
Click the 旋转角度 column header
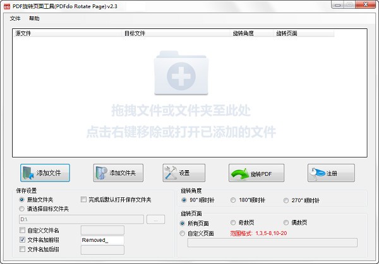[x=252, y=33]
